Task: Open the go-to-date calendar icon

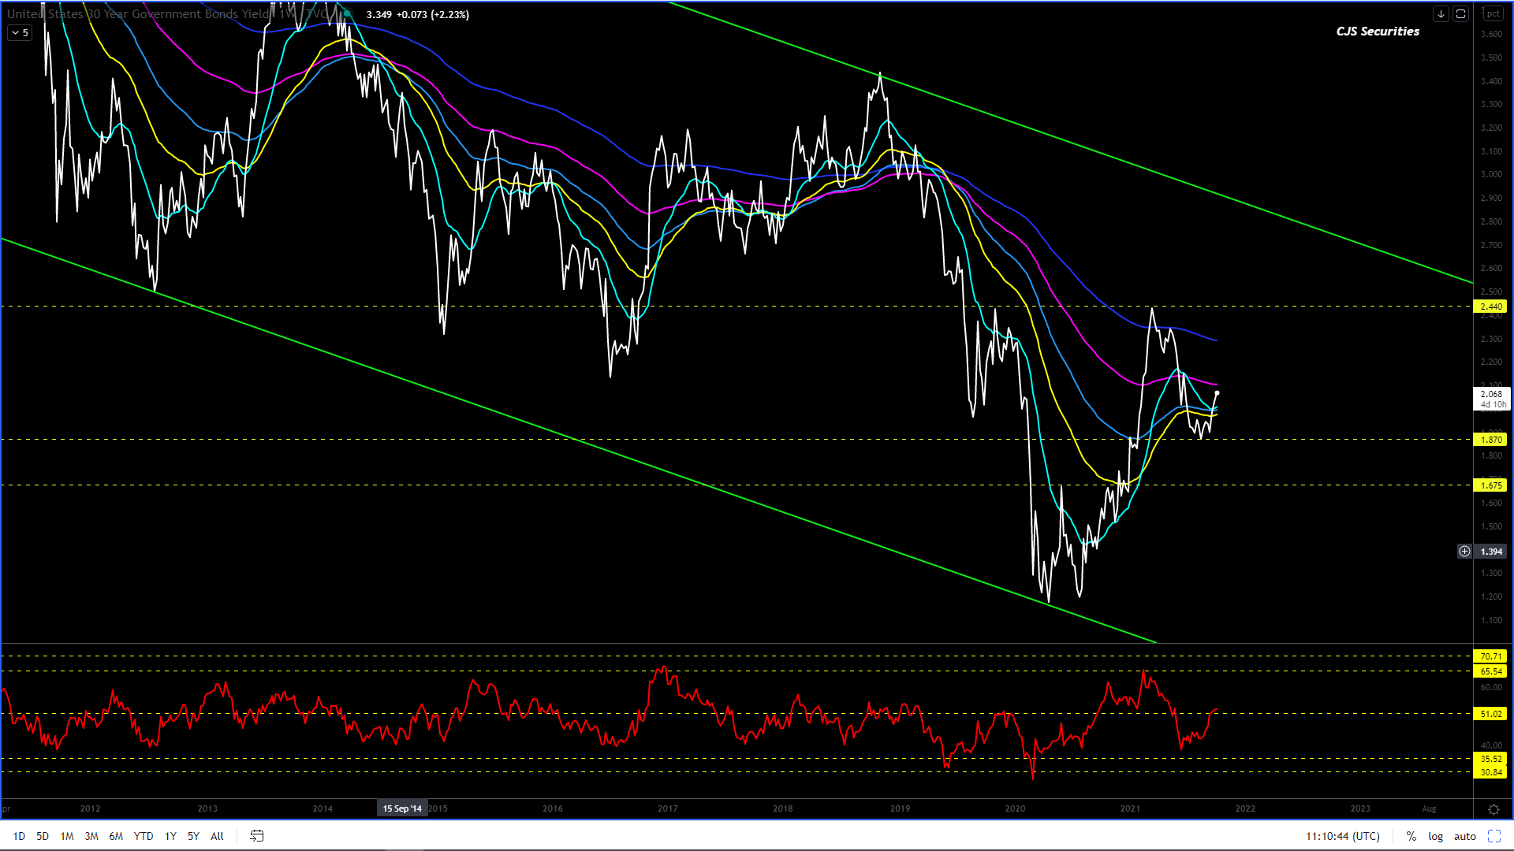Action: (256, 836)
